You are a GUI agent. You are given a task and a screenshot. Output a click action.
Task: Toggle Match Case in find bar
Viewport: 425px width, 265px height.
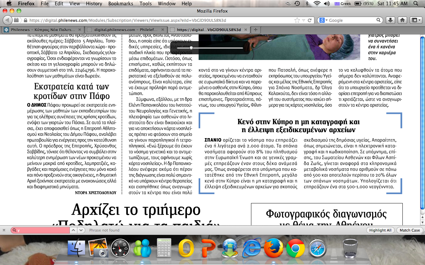click(409, 230)
